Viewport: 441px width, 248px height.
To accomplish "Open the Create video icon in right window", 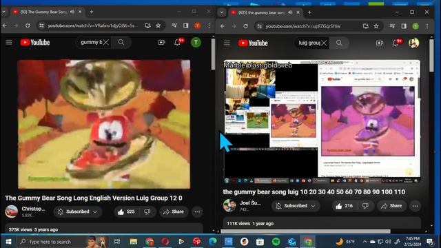I will [x=380, y=43].
